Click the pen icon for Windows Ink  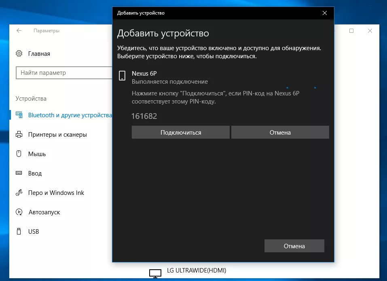[x=19, y=193]
